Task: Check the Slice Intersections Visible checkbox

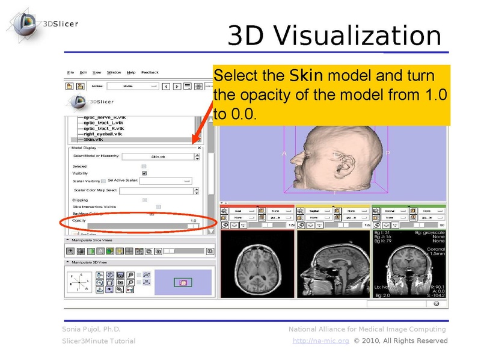Action: click(158, 207)
